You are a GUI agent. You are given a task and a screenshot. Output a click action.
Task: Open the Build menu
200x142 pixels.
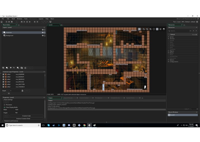pyautogui.click(x=13, y=19)
